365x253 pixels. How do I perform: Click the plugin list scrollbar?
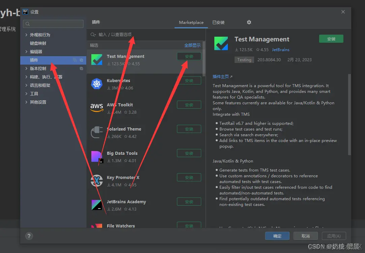pos(204,59)
